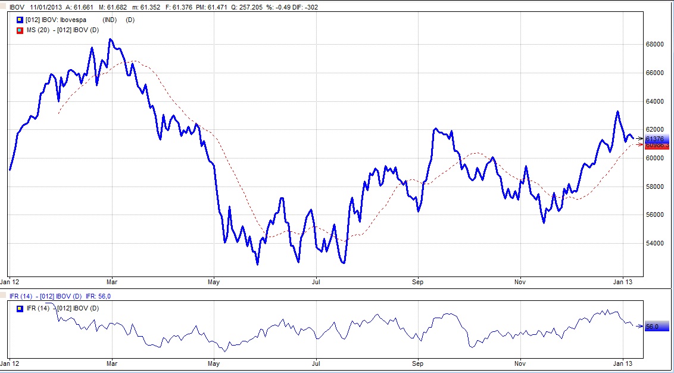This screenshot has width=674, height=373.
Task: Click the blue IBOV Ibovespa legend icon
Action: pos(20,20)
